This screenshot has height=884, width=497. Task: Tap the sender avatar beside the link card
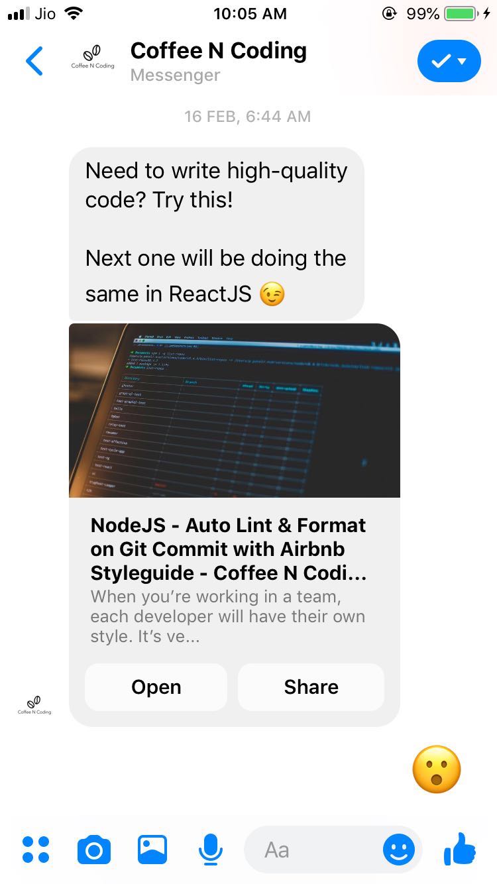pyautogui.click(x=34, y=705)
